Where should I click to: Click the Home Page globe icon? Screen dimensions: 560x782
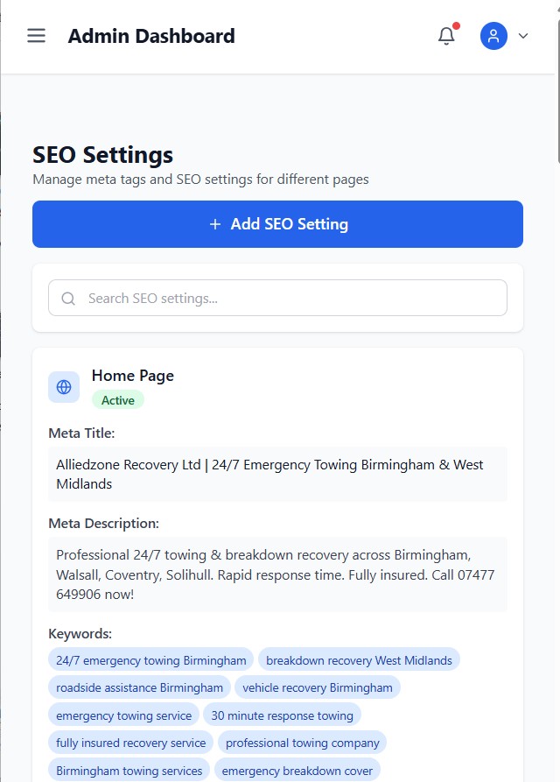click(64, 386)
